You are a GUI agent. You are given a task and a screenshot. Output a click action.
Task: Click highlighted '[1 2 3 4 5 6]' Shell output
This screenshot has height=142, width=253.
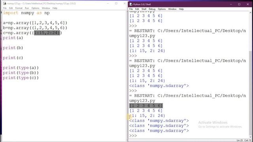pos(146,106)
